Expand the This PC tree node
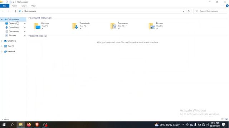 [2, 46]
